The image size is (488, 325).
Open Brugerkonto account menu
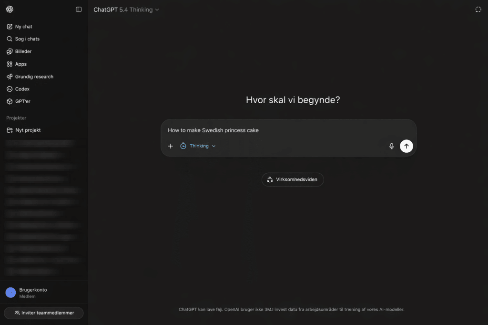tap(33, 292)
